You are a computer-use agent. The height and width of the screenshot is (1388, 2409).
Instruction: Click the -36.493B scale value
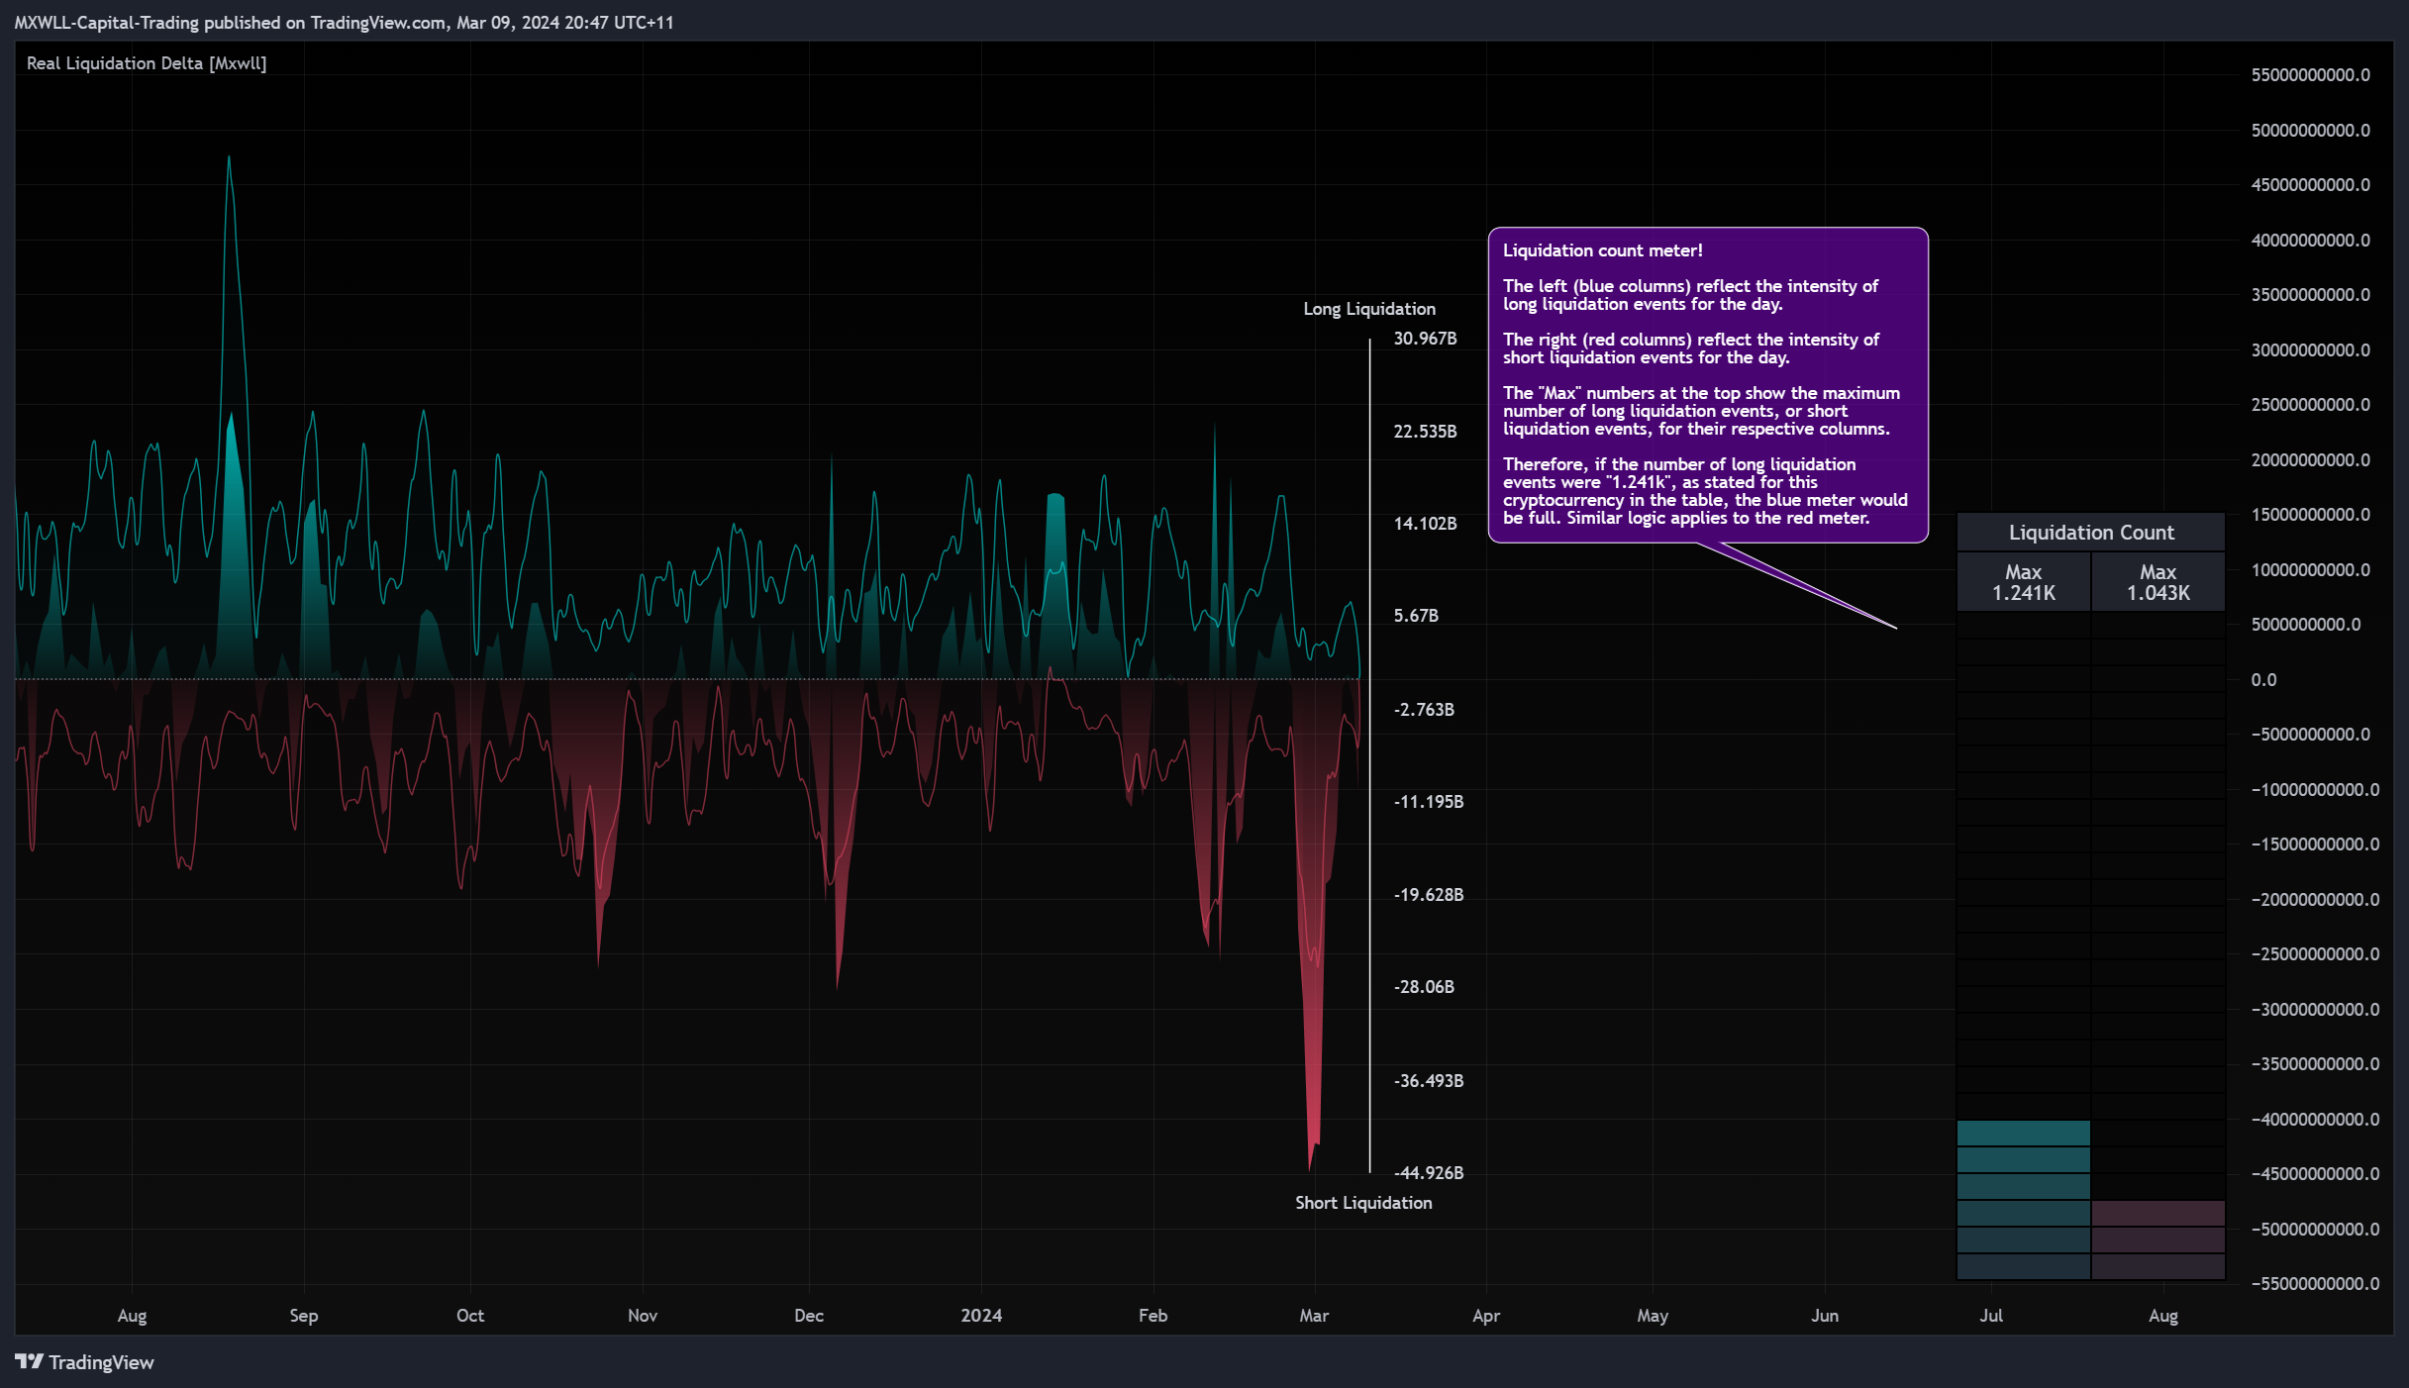tap(1429, 1081)
